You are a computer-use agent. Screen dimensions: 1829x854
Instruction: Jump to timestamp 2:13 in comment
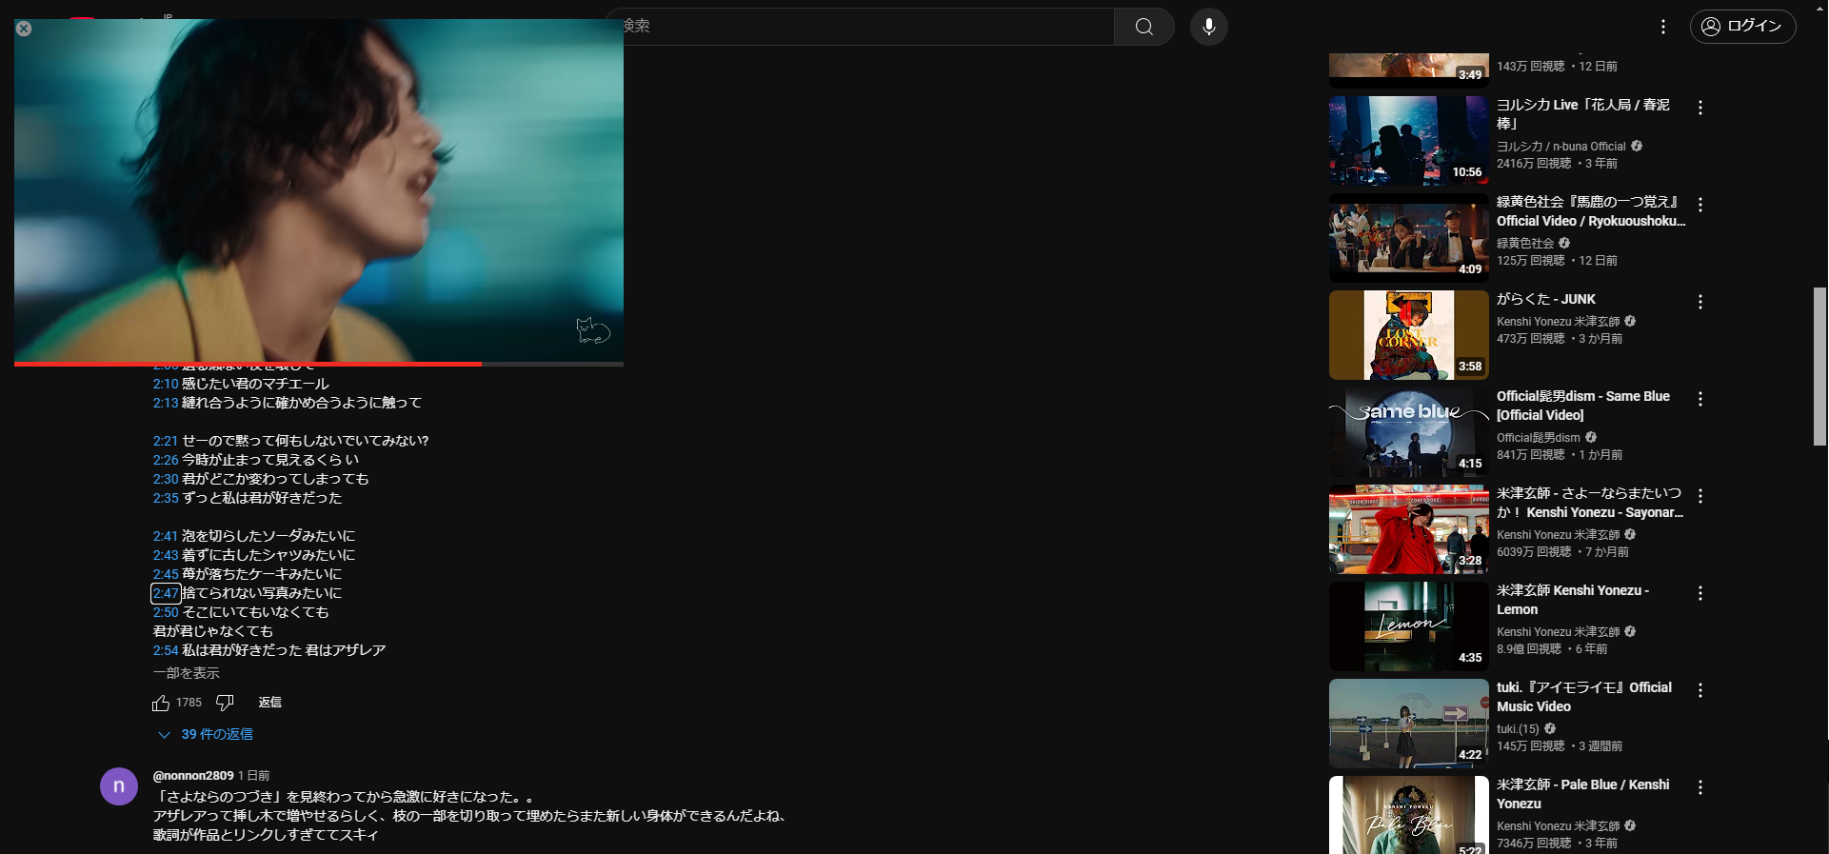pyautogui.click(x=166, y=403)
